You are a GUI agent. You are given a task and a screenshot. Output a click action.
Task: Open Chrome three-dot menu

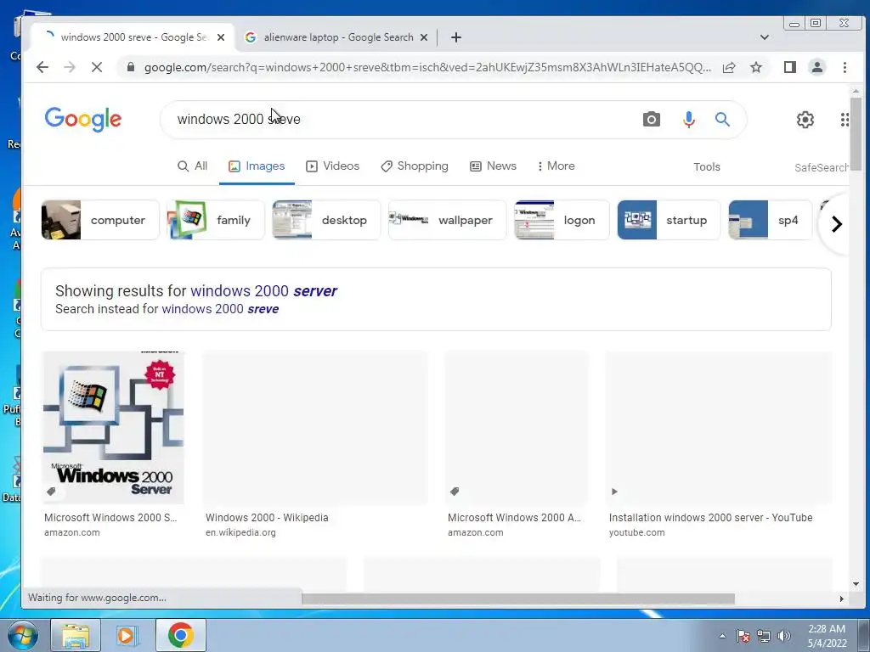(845, 67)
